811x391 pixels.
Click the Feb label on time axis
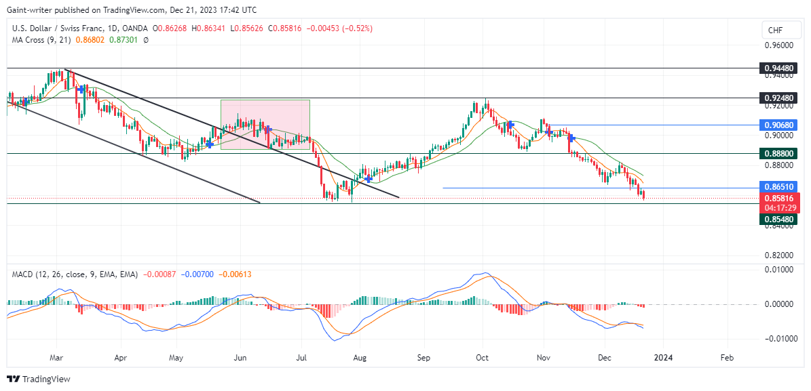pos(727,357)
